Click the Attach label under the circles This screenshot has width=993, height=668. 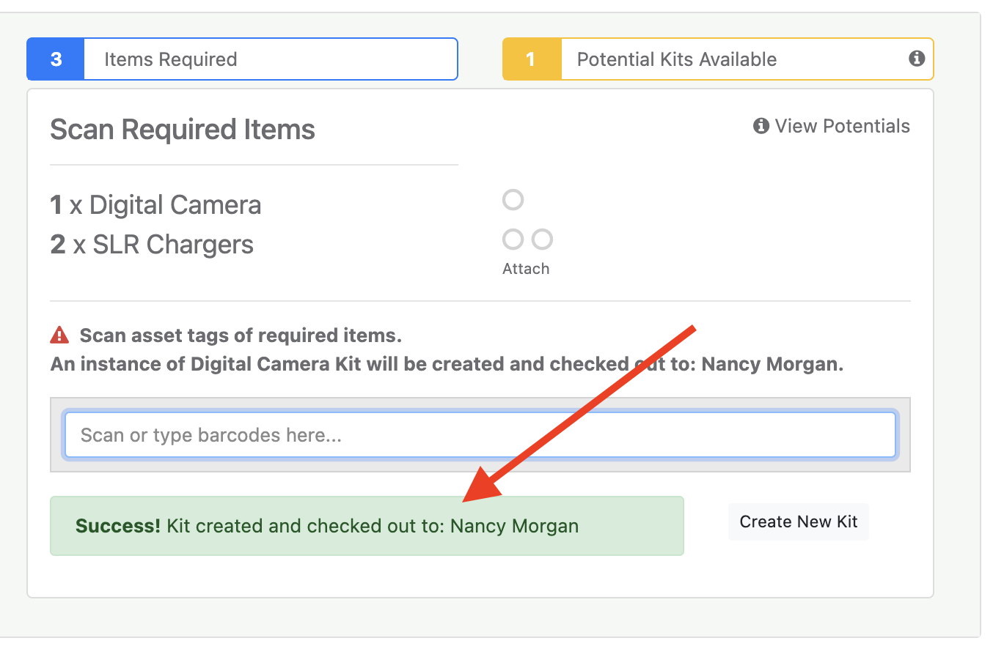tap(526, 268)
